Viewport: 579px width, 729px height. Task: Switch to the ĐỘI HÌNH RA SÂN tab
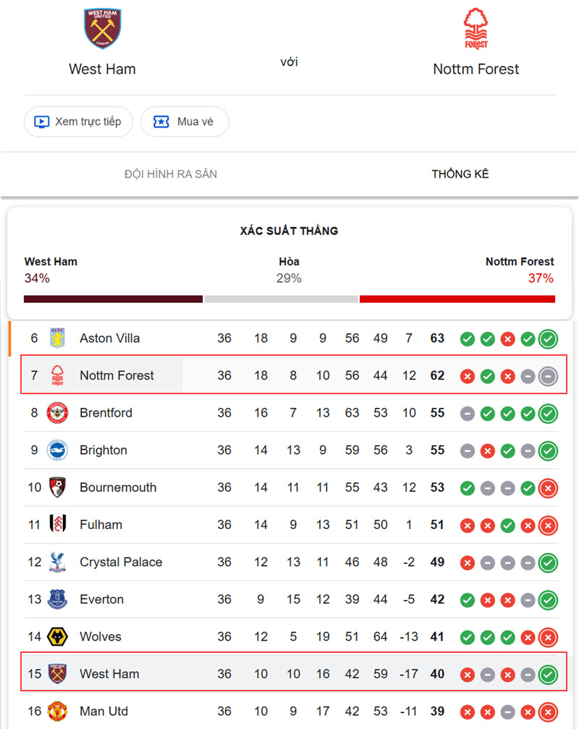click(170, 174)
